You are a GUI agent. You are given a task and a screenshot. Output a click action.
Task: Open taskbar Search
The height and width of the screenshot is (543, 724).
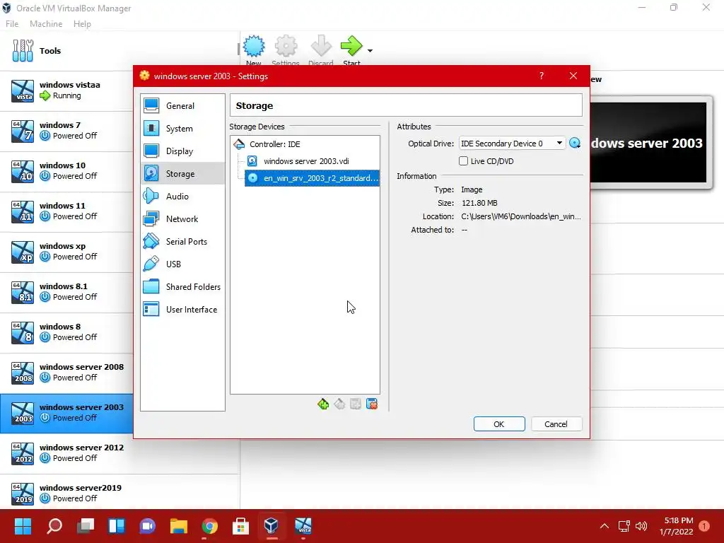[54, 526]
